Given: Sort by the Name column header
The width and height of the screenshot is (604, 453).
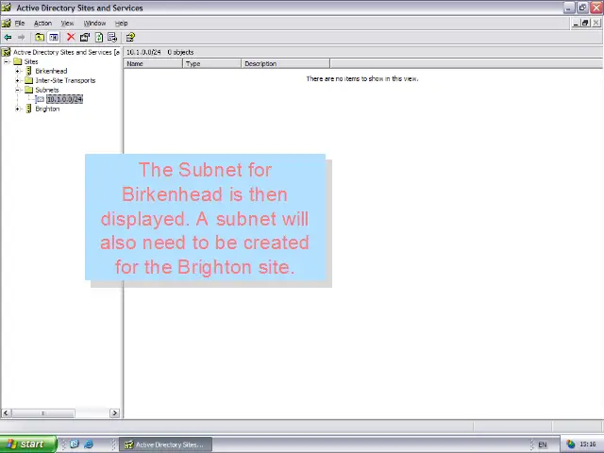Looking at the screenshot, I should 153,63.
